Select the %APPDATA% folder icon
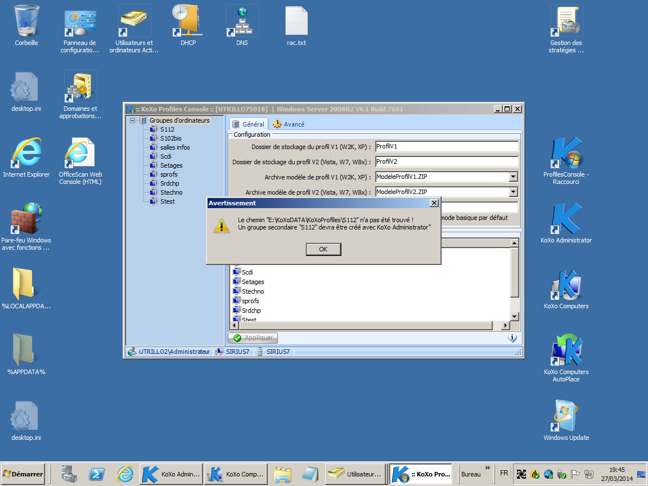The height and width of the screenshot is (486, 648). point(26,354)
